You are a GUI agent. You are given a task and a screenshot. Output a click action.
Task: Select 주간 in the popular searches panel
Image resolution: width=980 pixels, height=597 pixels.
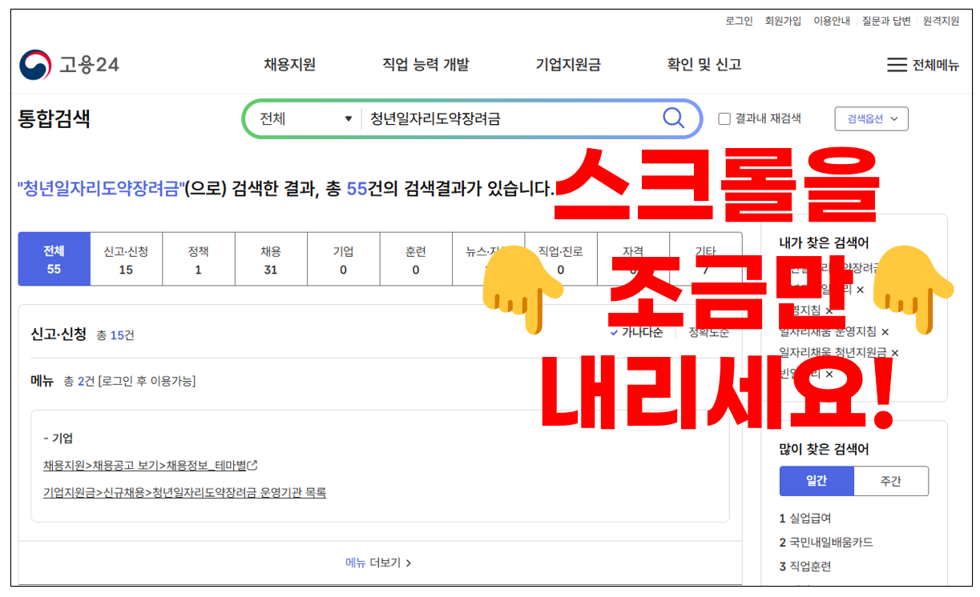[891, 481]
